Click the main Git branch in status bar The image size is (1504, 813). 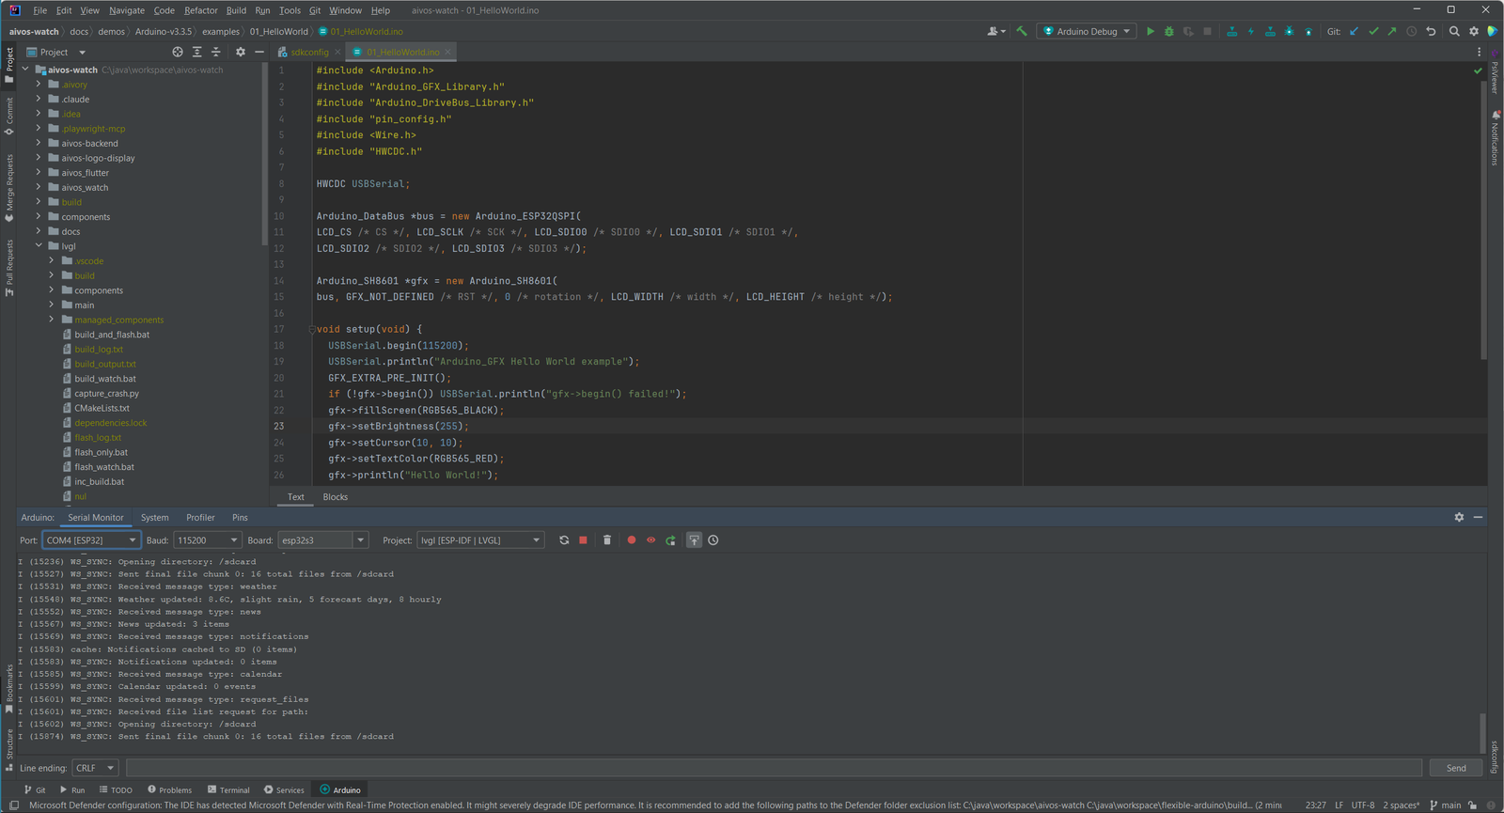point(1446,805)
